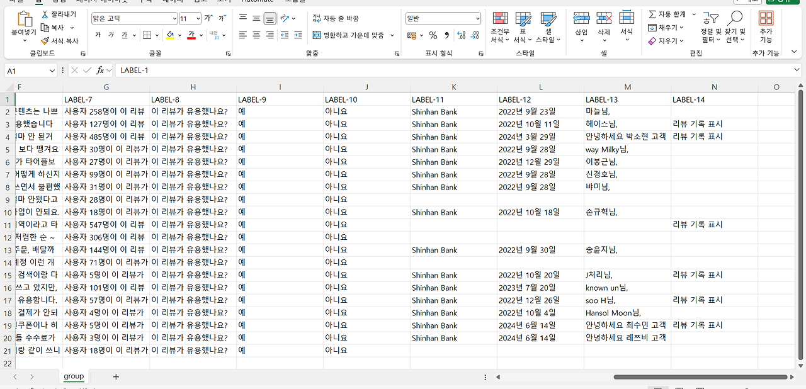
Task: Select the group sheet tab
Action: [74, 376]
